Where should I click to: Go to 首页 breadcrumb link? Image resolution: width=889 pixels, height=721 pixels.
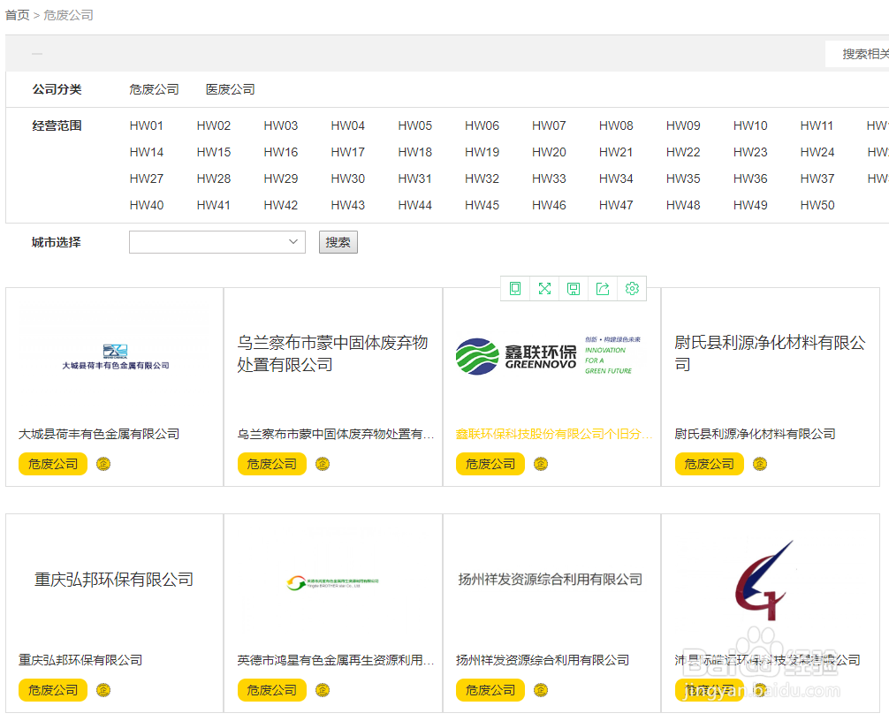point(17,15)
